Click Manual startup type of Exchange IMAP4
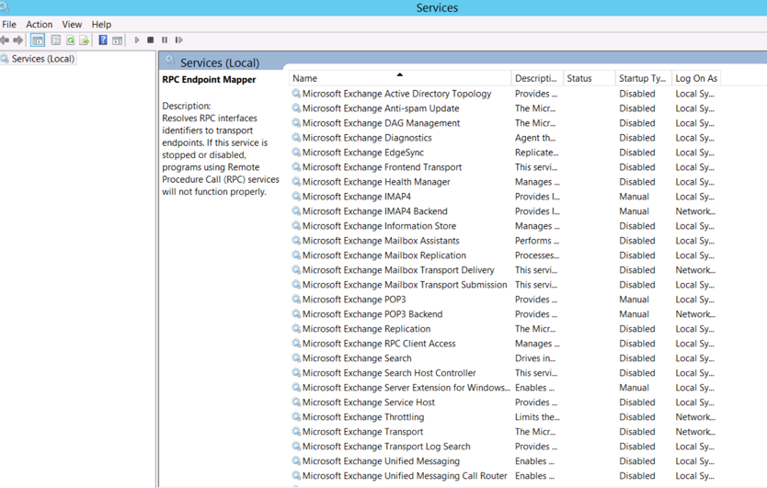Screen dimensions: 767x488 coord(634,197)
